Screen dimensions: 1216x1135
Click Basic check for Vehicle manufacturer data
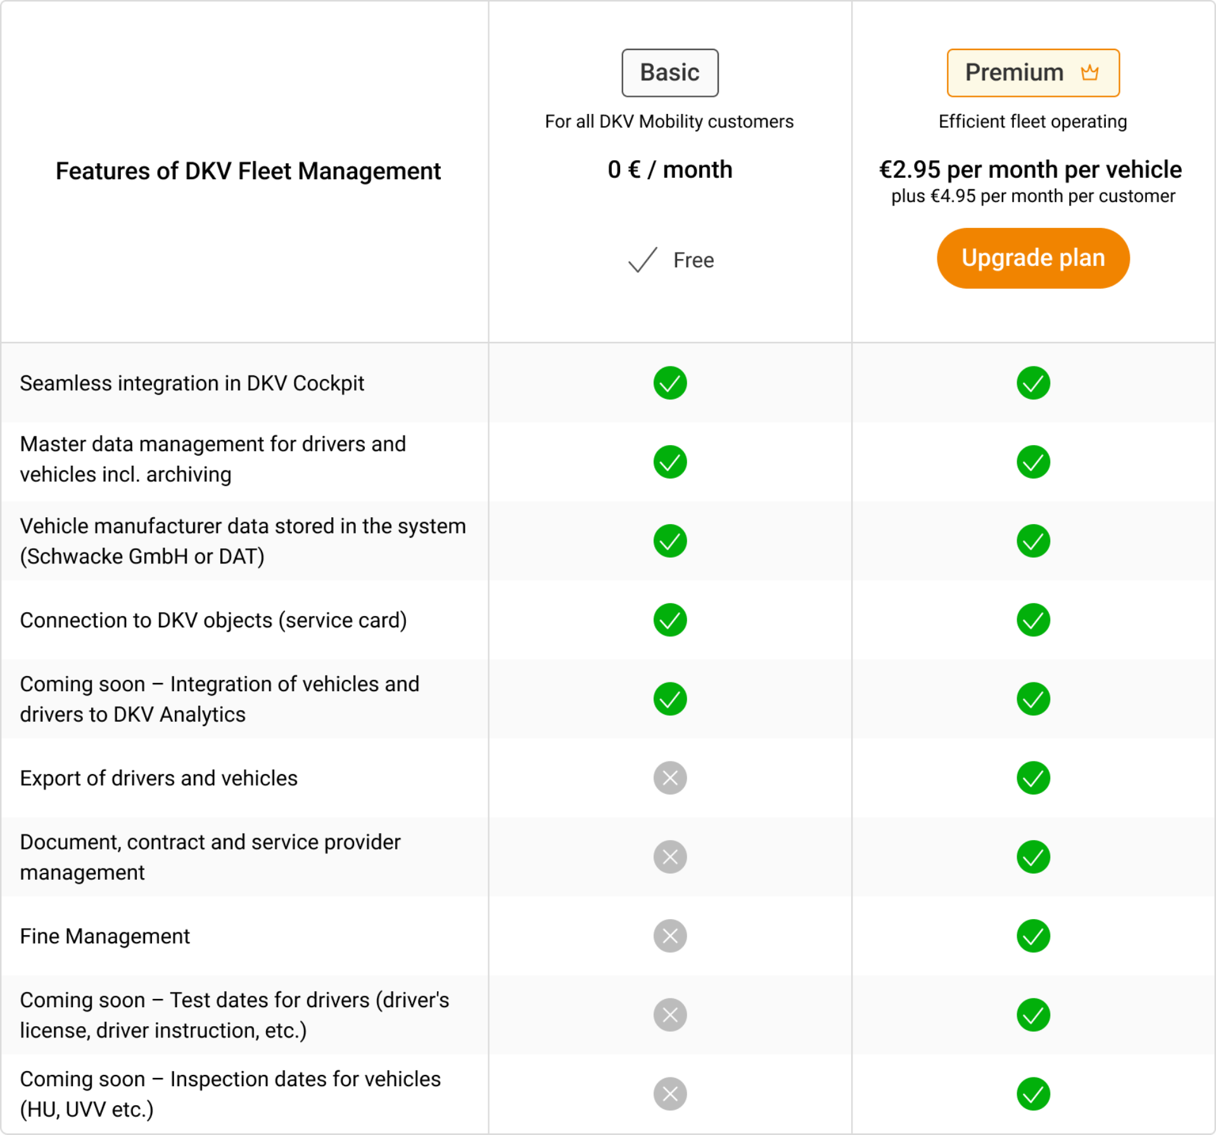click(x=670, y=541)
